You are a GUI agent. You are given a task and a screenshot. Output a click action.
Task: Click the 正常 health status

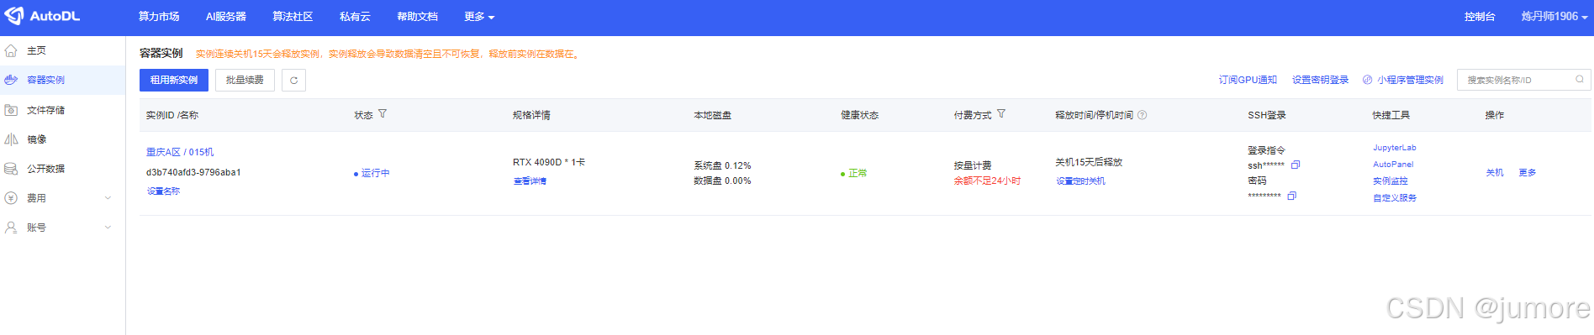(858, 173)
